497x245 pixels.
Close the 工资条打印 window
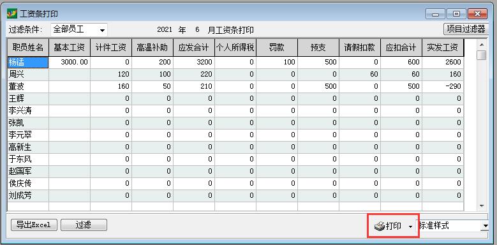pos(477,14)
